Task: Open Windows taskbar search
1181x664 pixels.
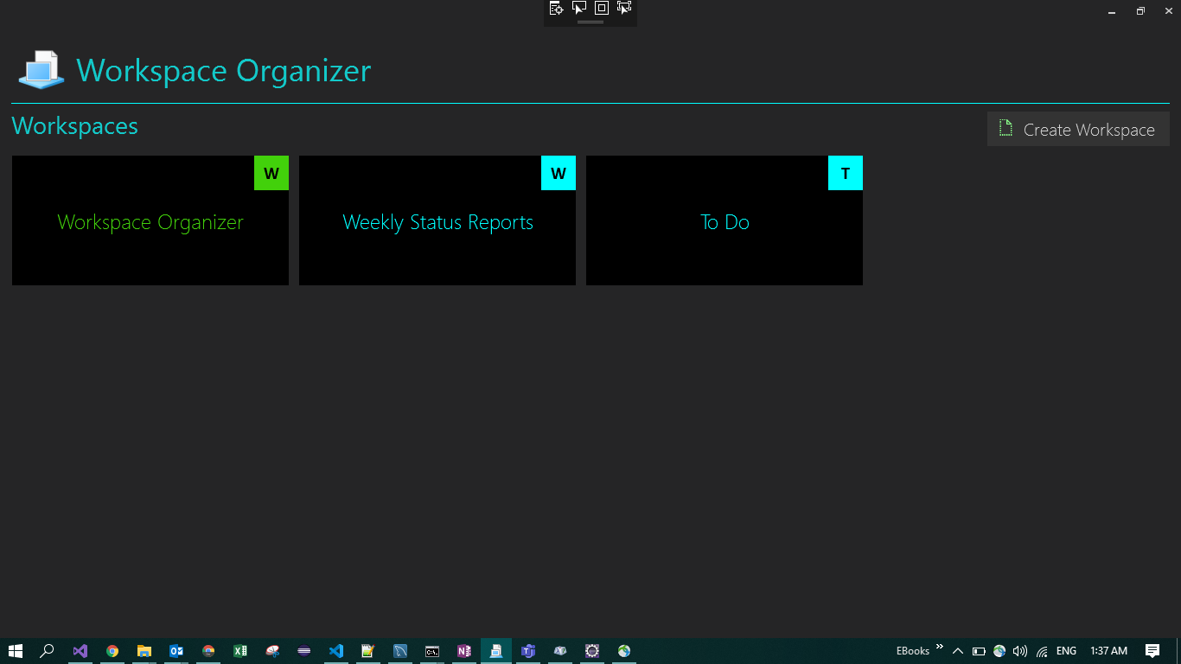Action: (x=48, y=651)
